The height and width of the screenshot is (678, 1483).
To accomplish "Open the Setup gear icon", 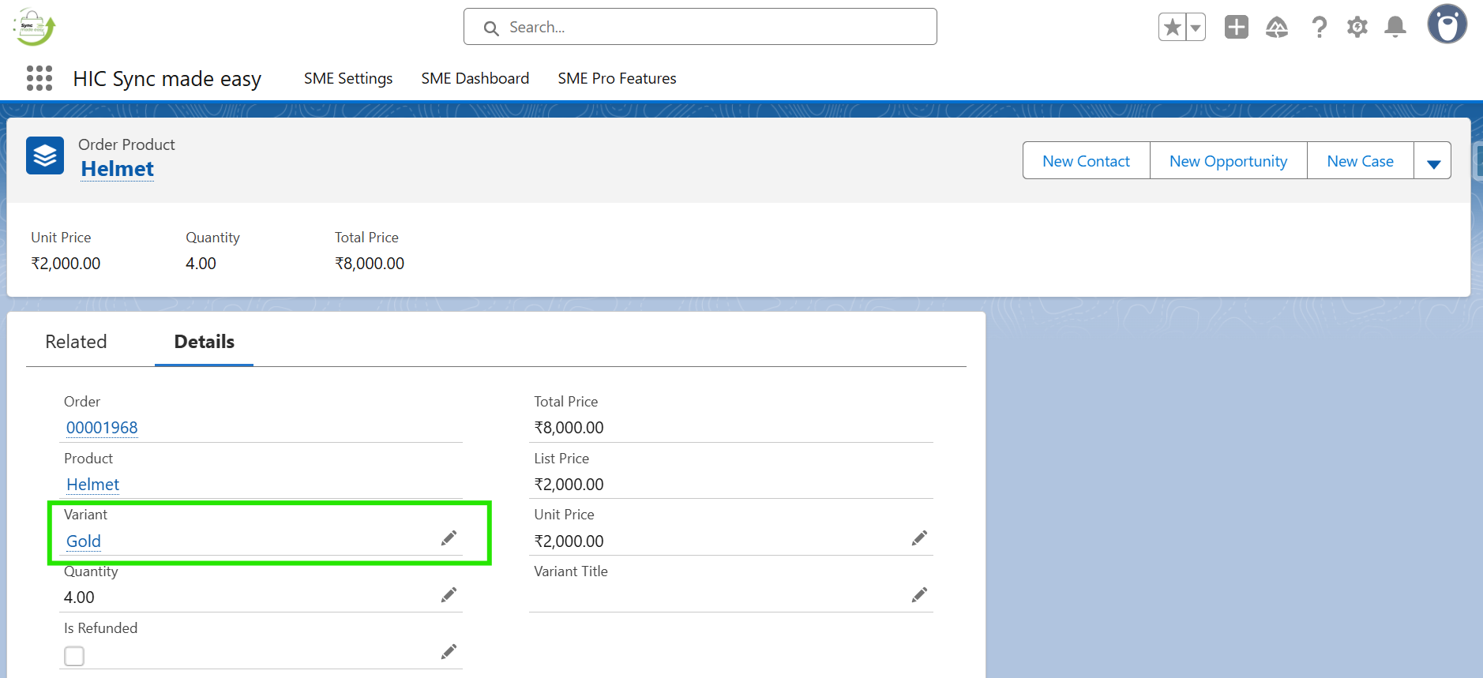I will pyautogui.click(x=1357, y=27).
